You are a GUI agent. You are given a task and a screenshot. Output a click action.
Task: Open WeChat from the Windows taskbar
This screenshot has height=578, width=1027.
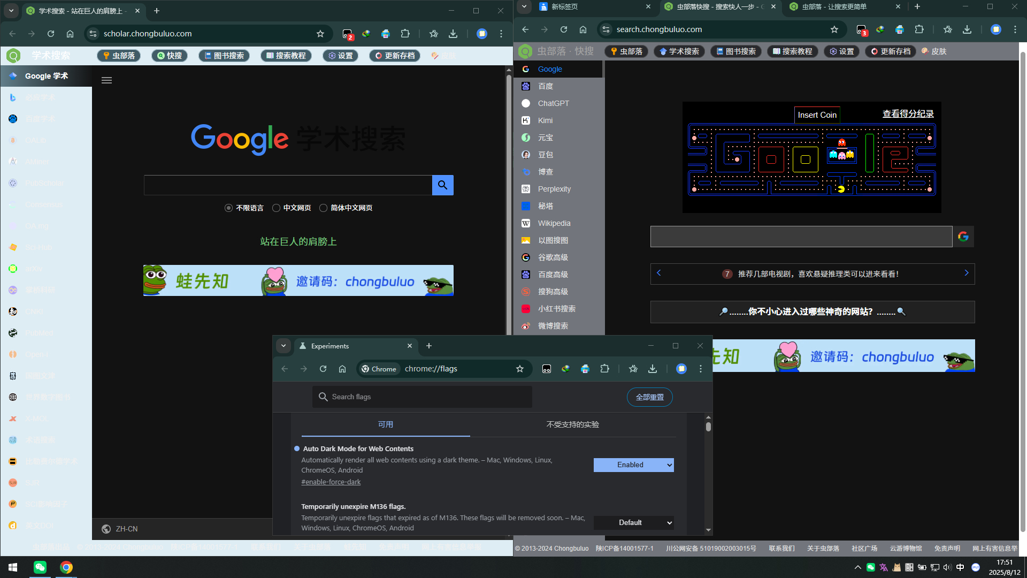[x=40, y=567]
